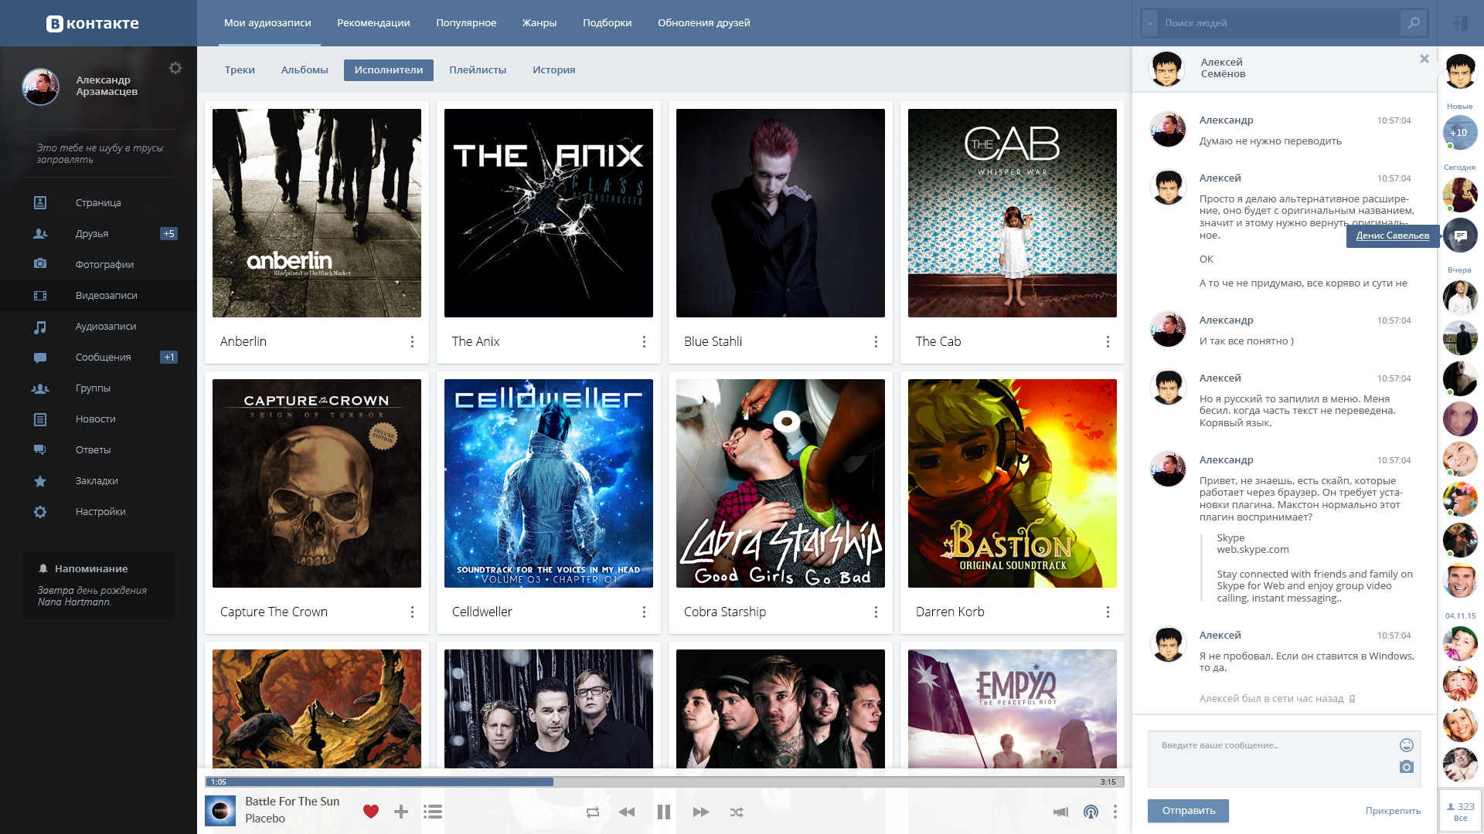Click the megaphone share icon
The image size is (1484, 834).
click(x=1061, y=812)
